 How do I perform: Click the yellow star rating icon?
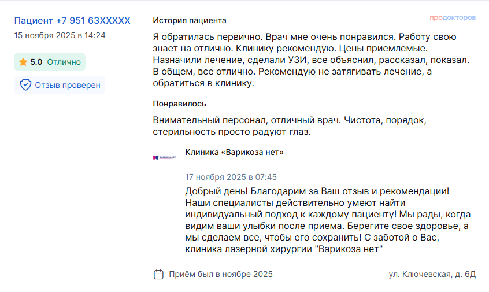[23, 62]
